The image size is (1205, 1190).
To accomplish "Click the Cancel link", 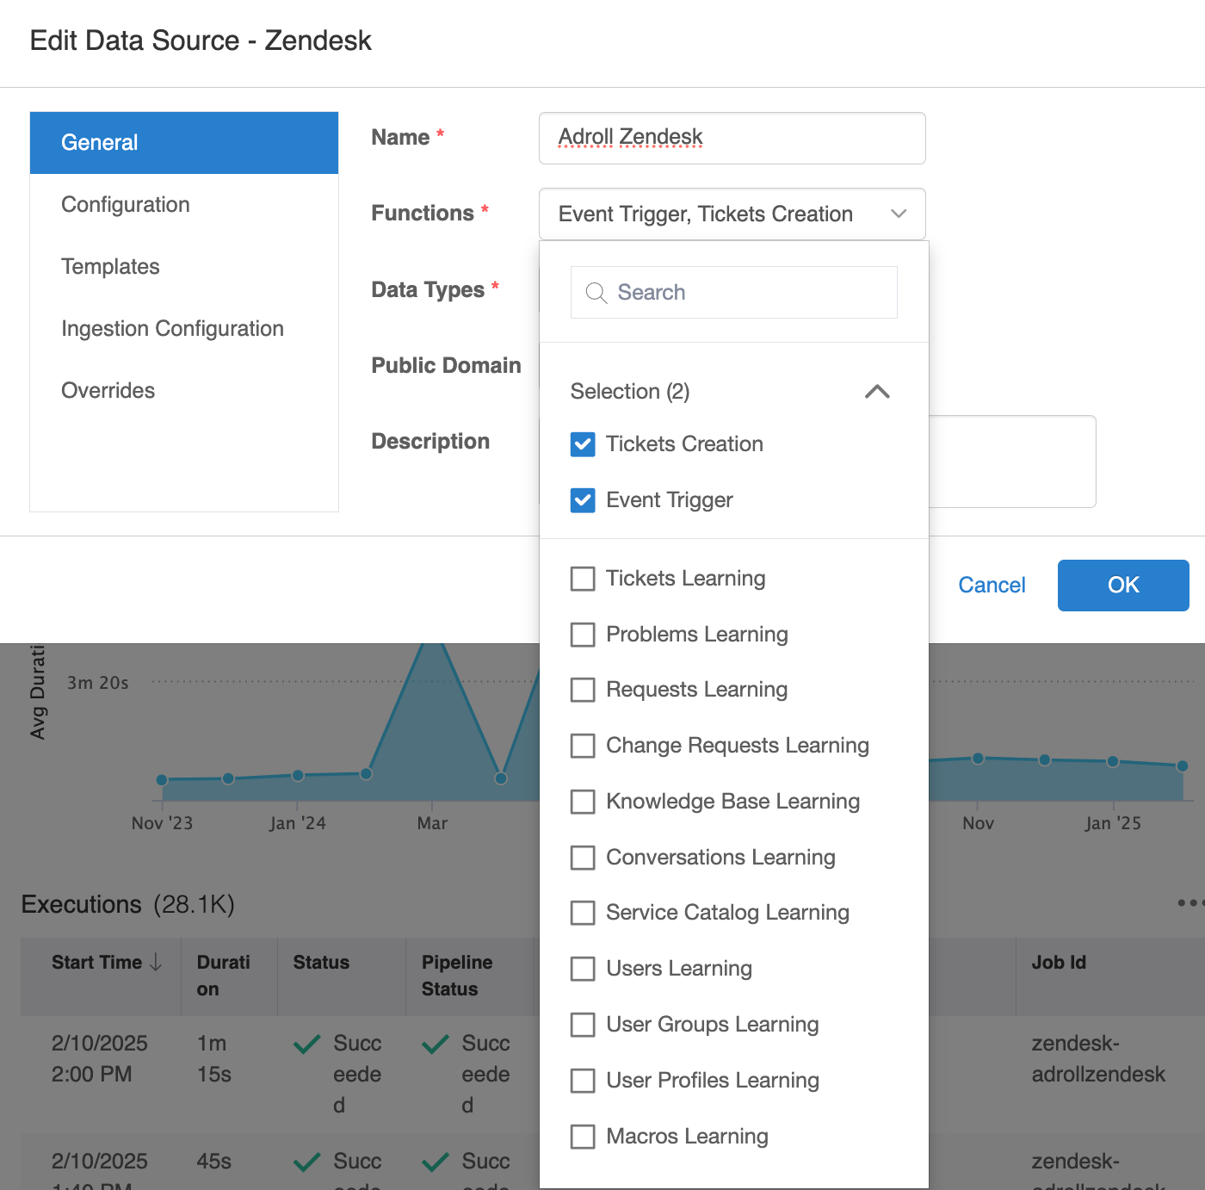I will point(992,586).
